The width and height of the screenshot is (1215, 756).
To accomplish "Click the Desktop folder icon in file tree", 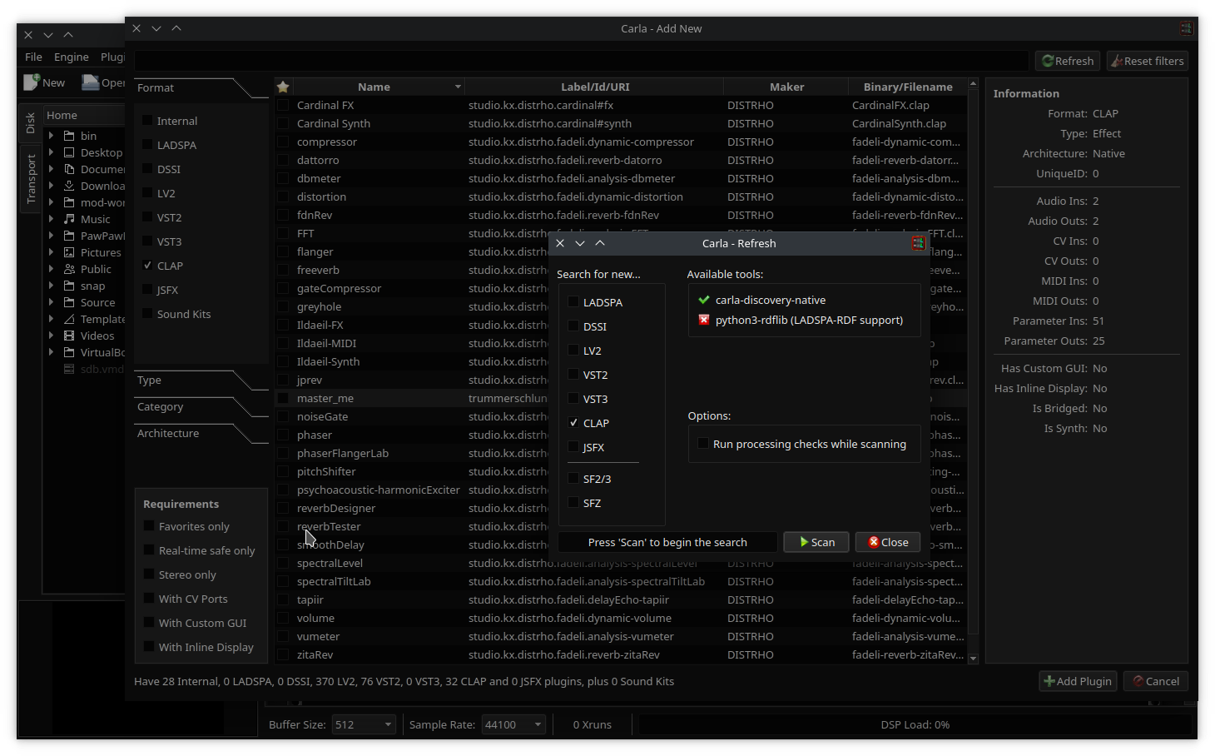I will [70, 152].
